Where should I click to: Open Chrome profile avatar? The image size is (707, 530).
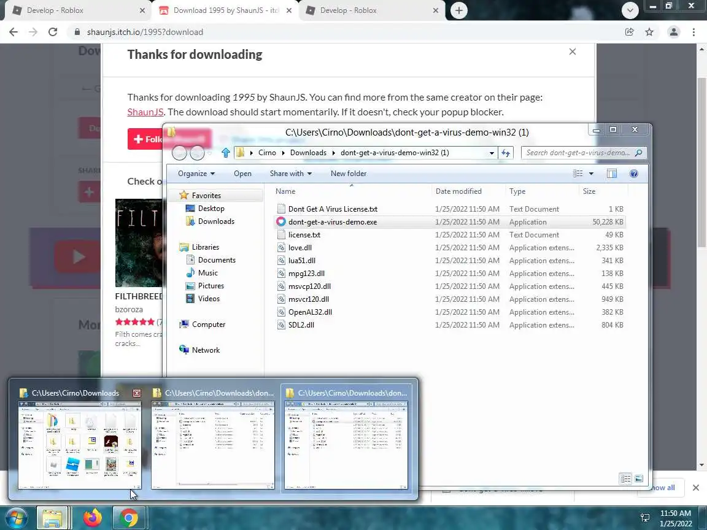click(673, 32)
